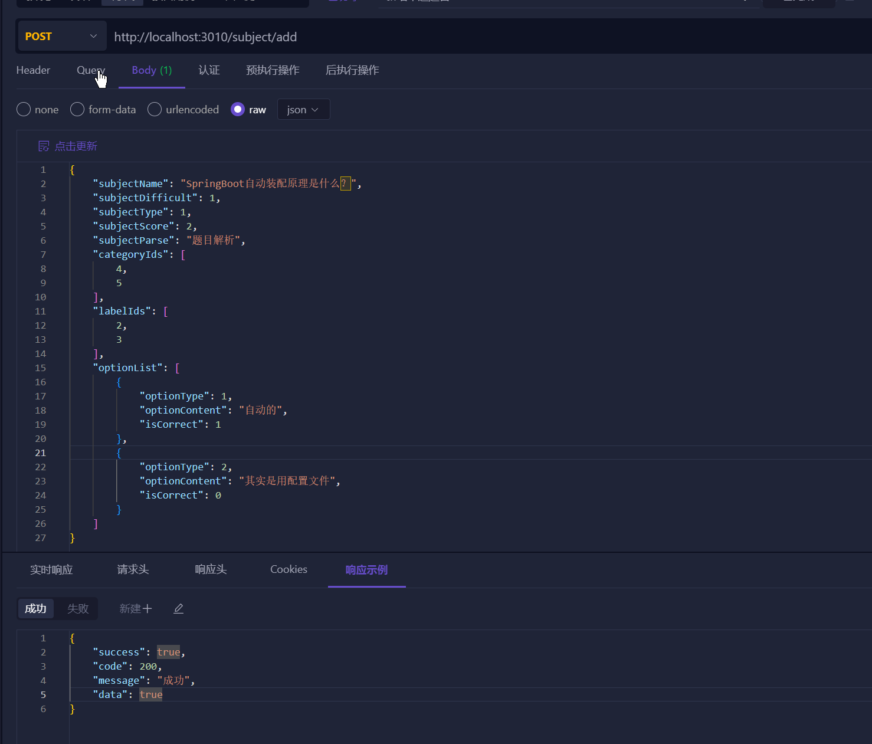Open the Cookies tab
The height and width of the screenshot is (744, 872).
(x=289, y=569)
